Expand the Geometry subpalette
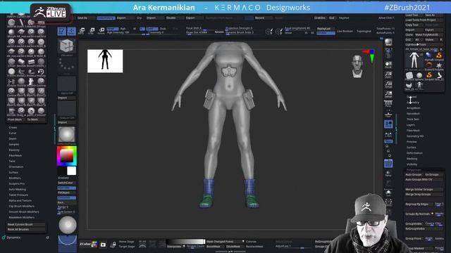The image size is (451, 253). tap(413, 103)
